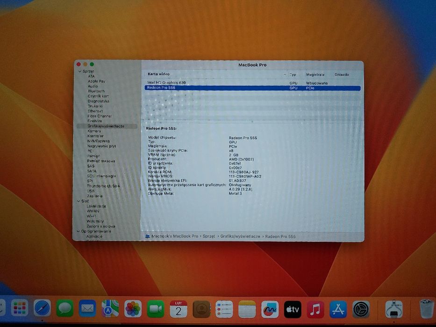
Task: Select Diagnostyka in sidebar
Action: click(x=99, y=101)
